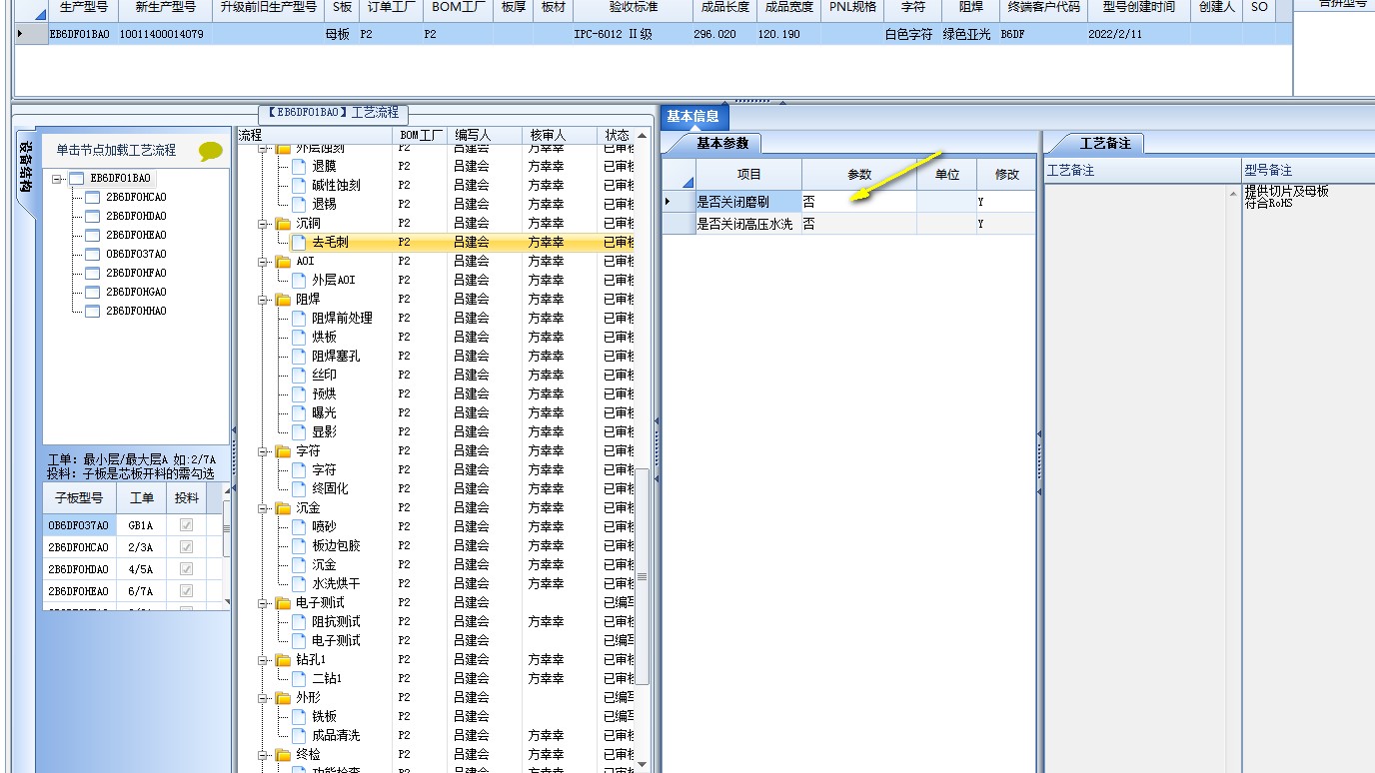Click the 验收标准 column header

634,7
